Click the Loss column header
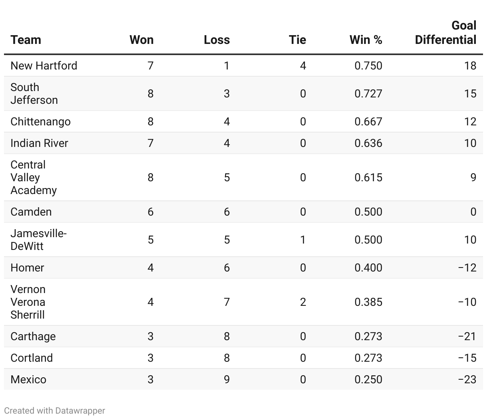The width and height of the screenshot is (487, 420). click(217, 40)
